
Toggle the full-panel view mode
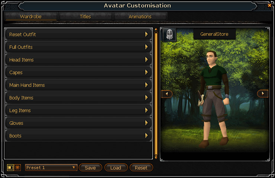[x=17, y=168]
